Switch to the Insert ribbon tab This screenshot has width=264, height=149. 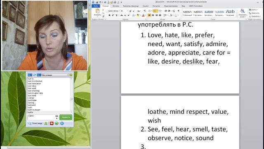click(116, 6)
